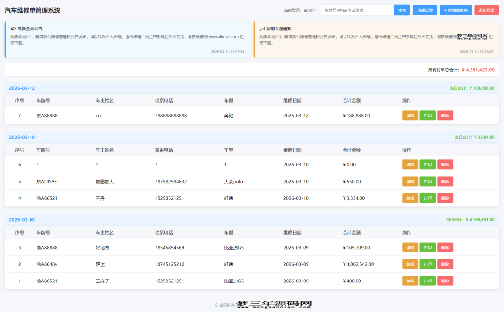
Task: Click 退出登录 to log out
Action: 487,10
